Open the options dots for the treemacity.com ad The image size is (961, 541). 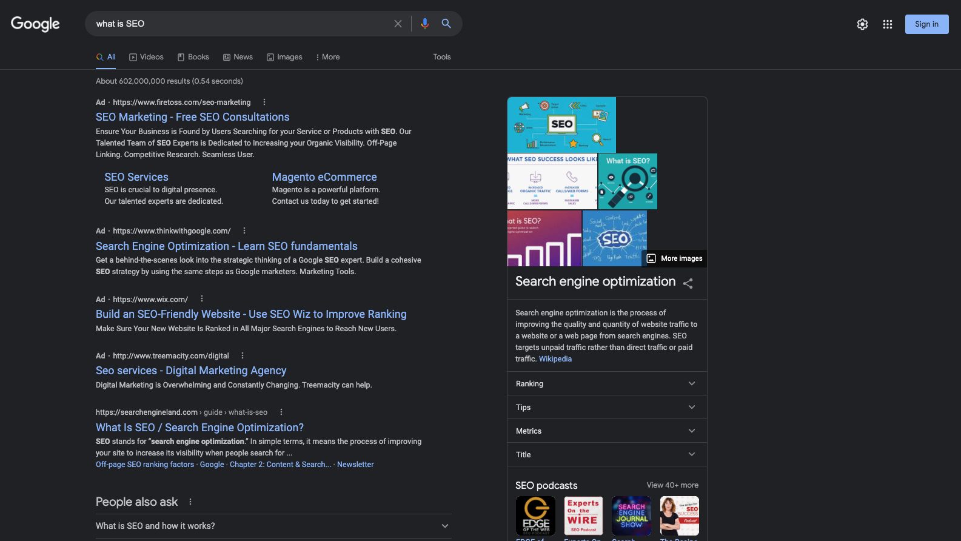click(x=243, y=356)
